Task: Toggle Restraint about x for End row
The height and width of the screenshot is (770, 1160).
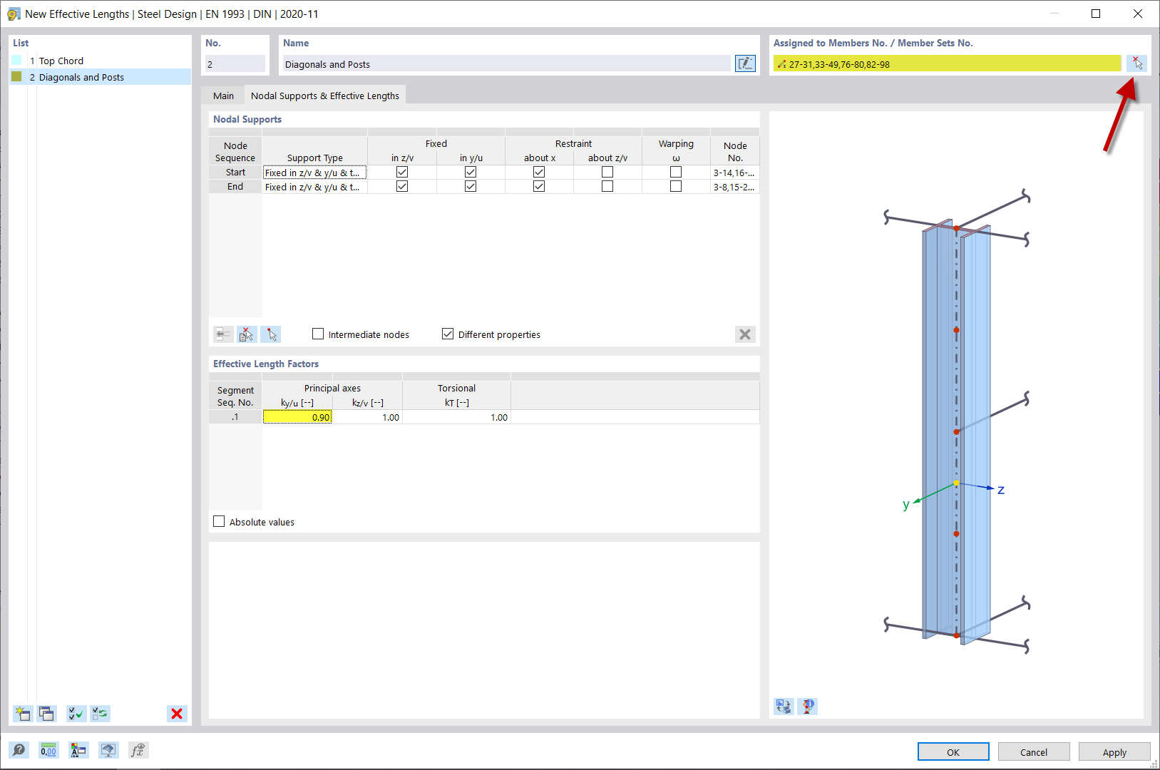Action: click(539, 186)
